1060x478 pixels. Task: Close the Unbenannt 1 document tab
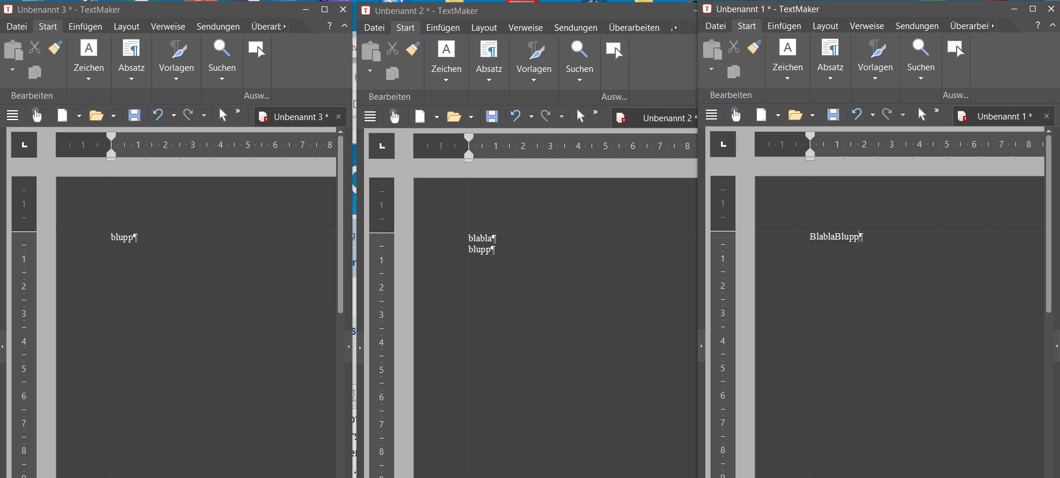tap(1047, 116)
